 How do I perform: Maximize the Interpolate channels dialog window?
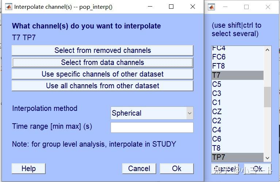(171, 7)
